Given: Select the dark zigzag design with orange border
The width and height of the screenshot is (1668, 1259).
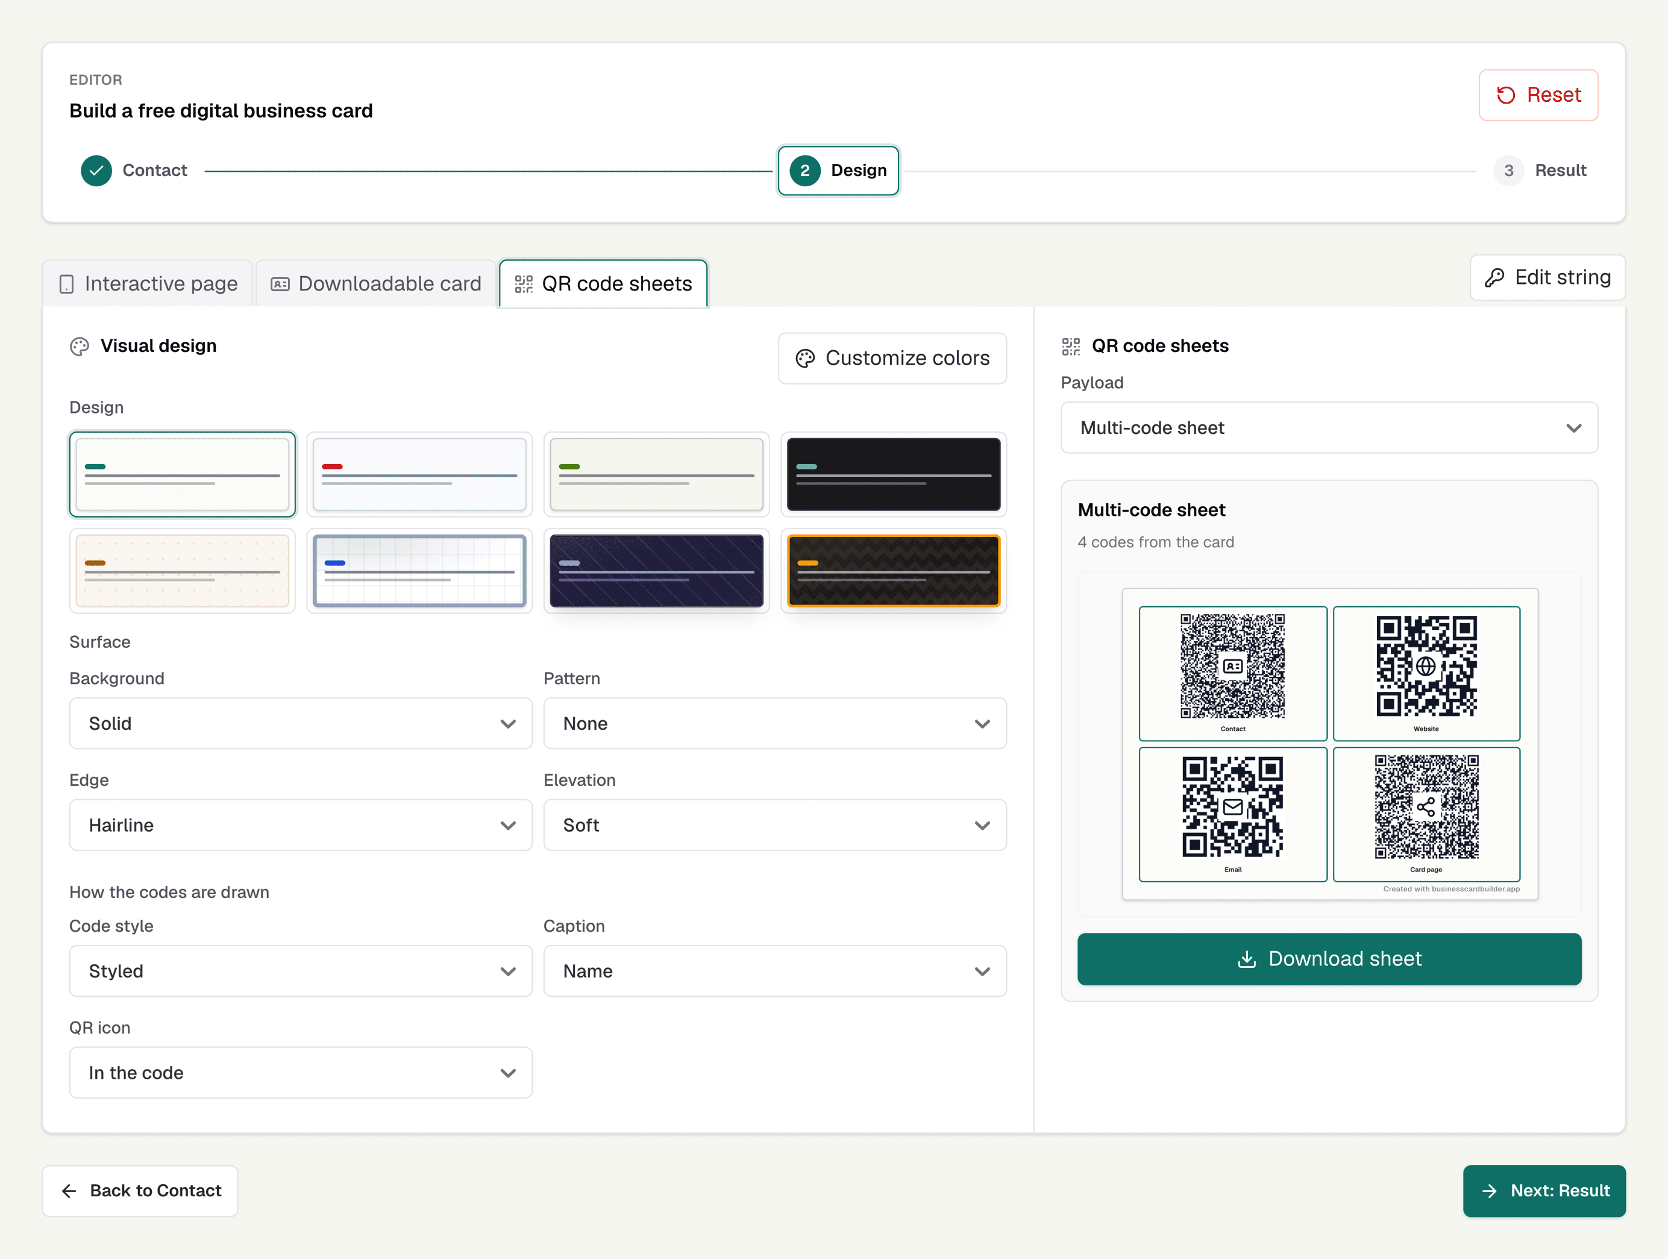Looking at the screenshot, I should click(894, 571).
